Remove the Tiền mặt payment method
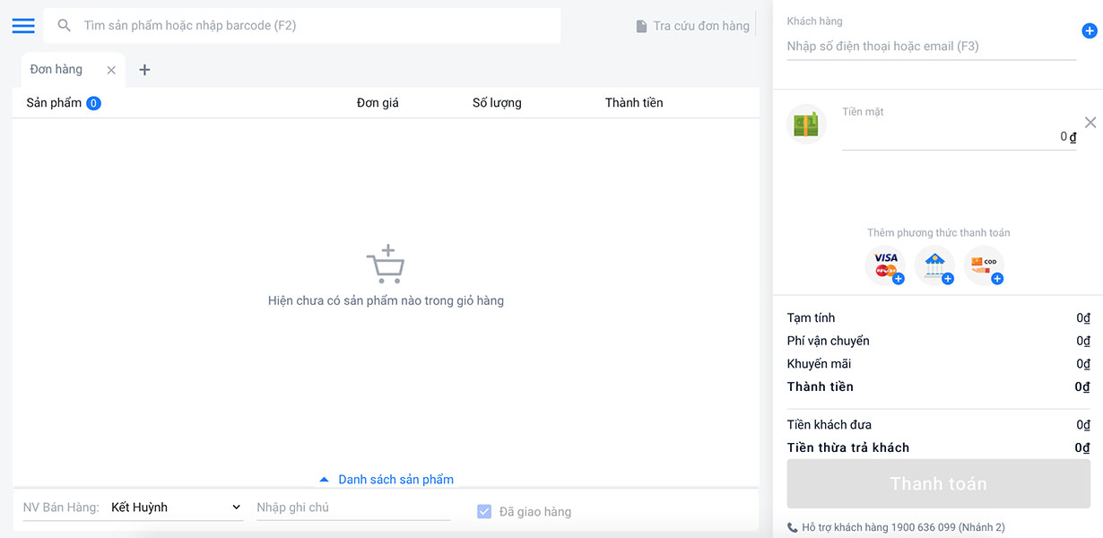1103x538 pixels. [x=1090, y=122]
